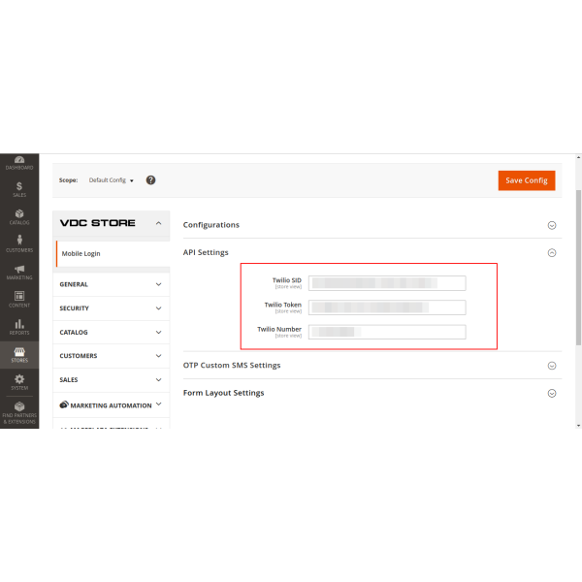Click the Save Config button
Viewport: 582px width, 582px height.
527,180
